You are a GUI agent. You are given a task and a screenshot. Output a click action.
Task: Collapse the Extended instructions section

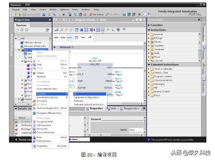coord(149,65)
